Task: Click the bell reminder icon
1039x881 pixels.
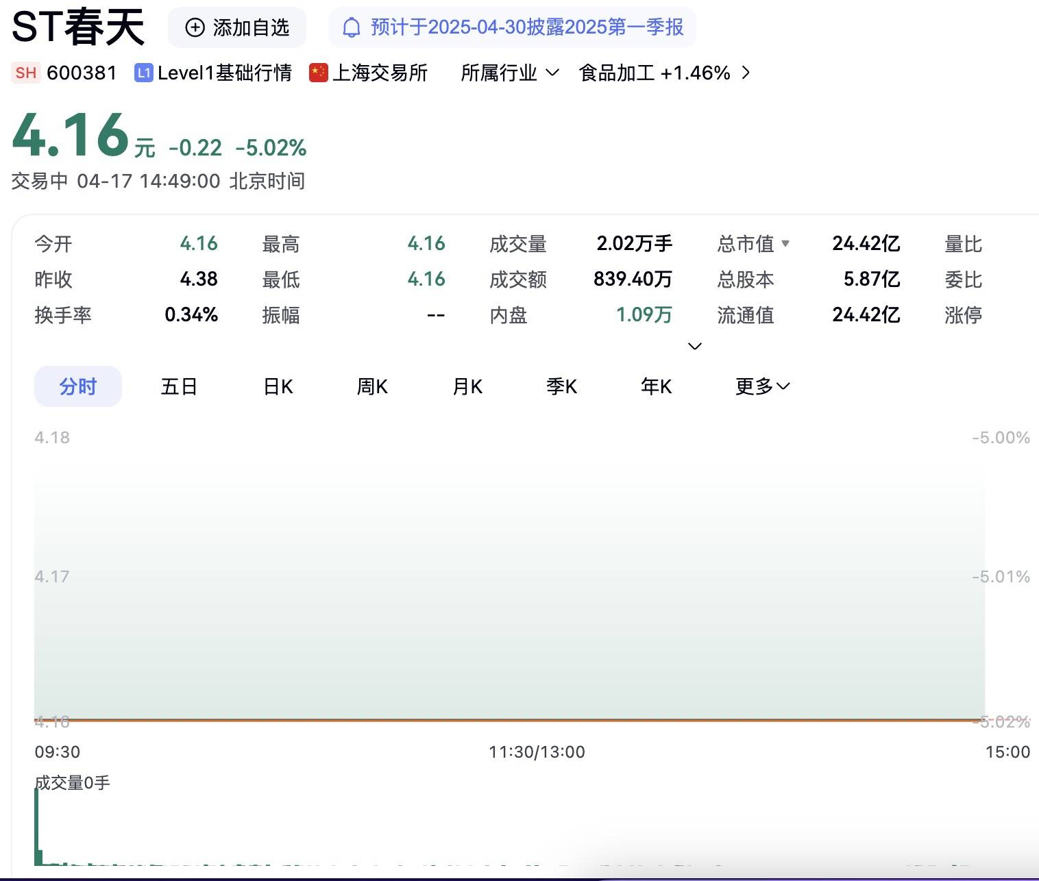Action: [352, 27]
